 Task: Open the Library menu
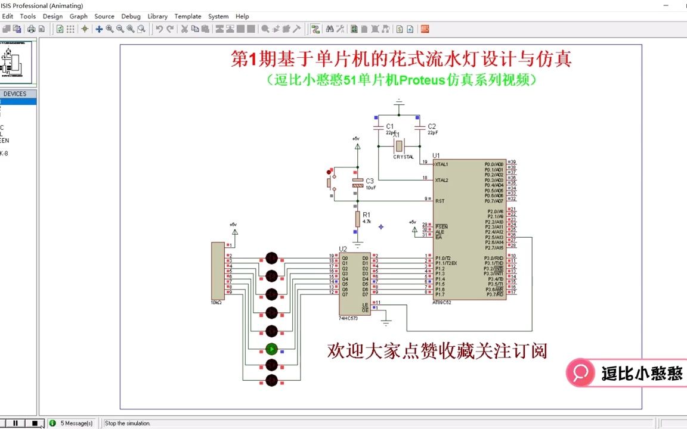click(157, 16)
